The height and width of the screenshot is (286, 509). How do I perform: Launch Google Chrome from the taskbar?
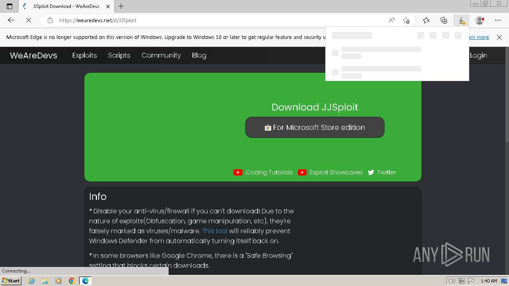point(72,281)
